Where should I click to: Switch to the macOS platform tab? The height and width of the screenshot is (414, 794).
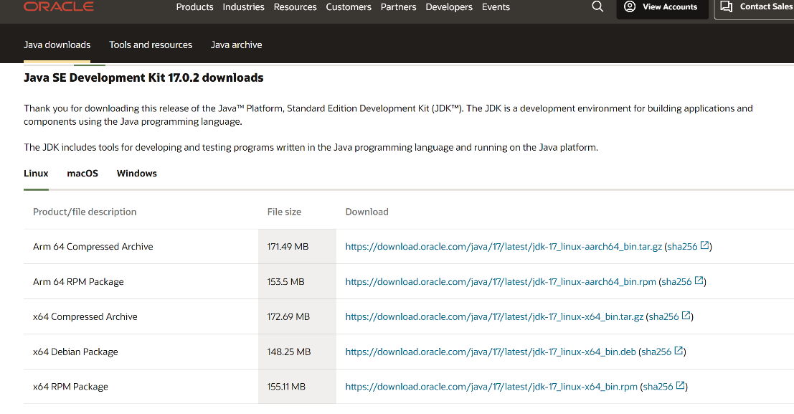tap(82, 174)
